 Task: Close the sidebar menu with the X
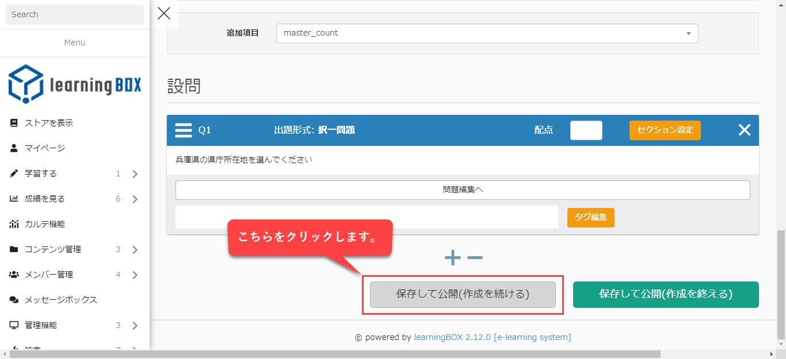(x=164, y=14)
